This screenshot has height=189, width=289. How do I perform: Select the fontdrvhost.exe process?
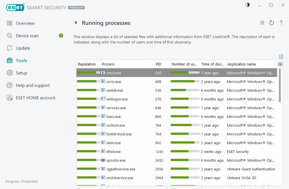177,134
